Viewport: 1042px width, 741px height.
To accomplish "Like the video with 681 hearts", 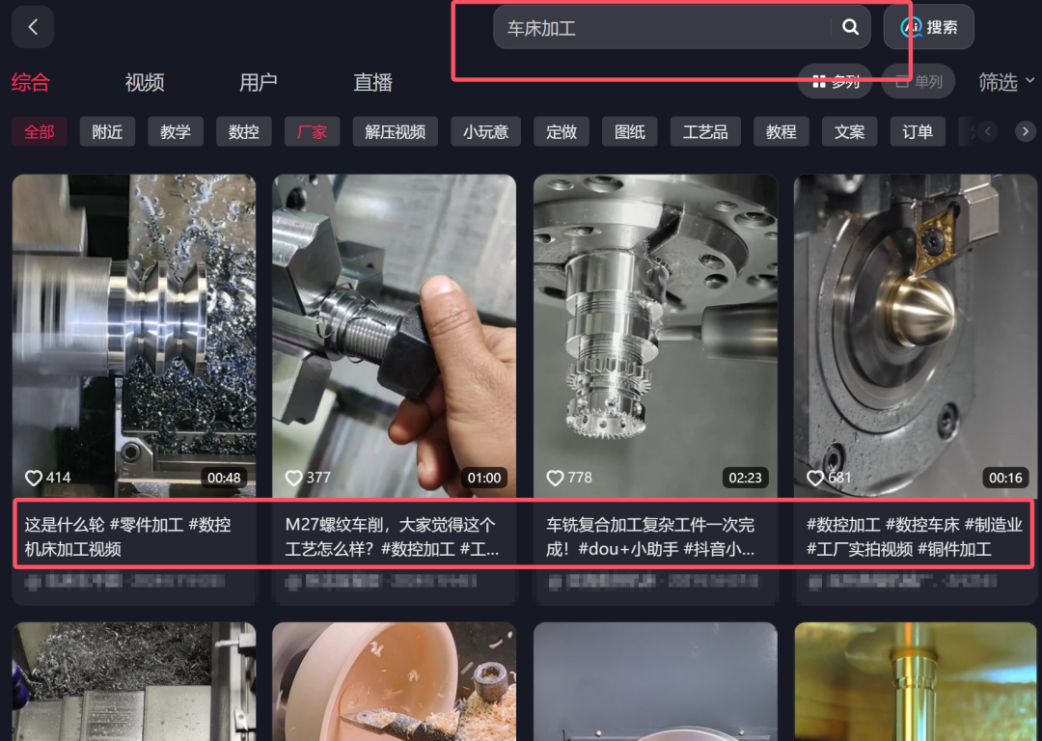I will (x=815, y=478).
